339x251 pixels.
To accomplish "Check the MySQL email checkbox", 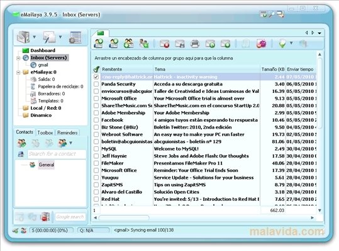I will coord(96,149).
